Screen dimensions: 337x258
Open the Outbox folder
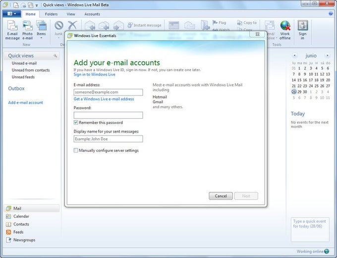point(16,88)
